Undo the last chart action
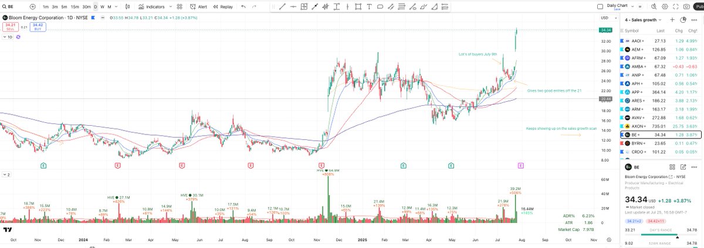Image resolution: width=704 pixels, height=248 pixels. click(x=243, y=6)
